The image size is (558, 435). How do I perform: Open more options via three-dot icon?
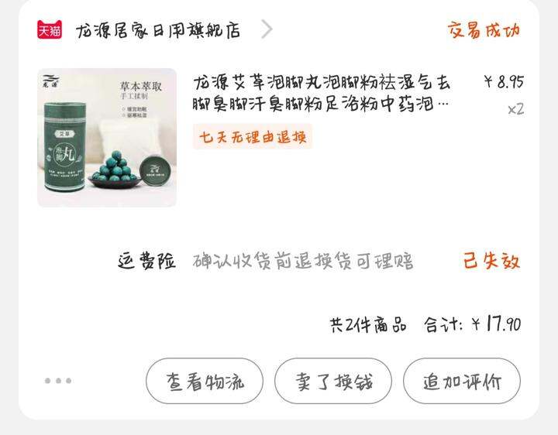pos(58,381)
